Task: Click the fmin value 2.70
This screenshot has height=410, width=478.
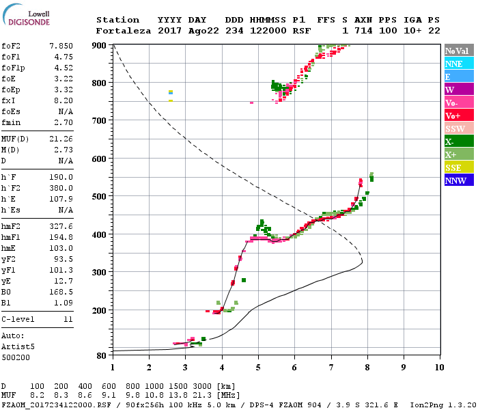Action: [x=64, y=122]
